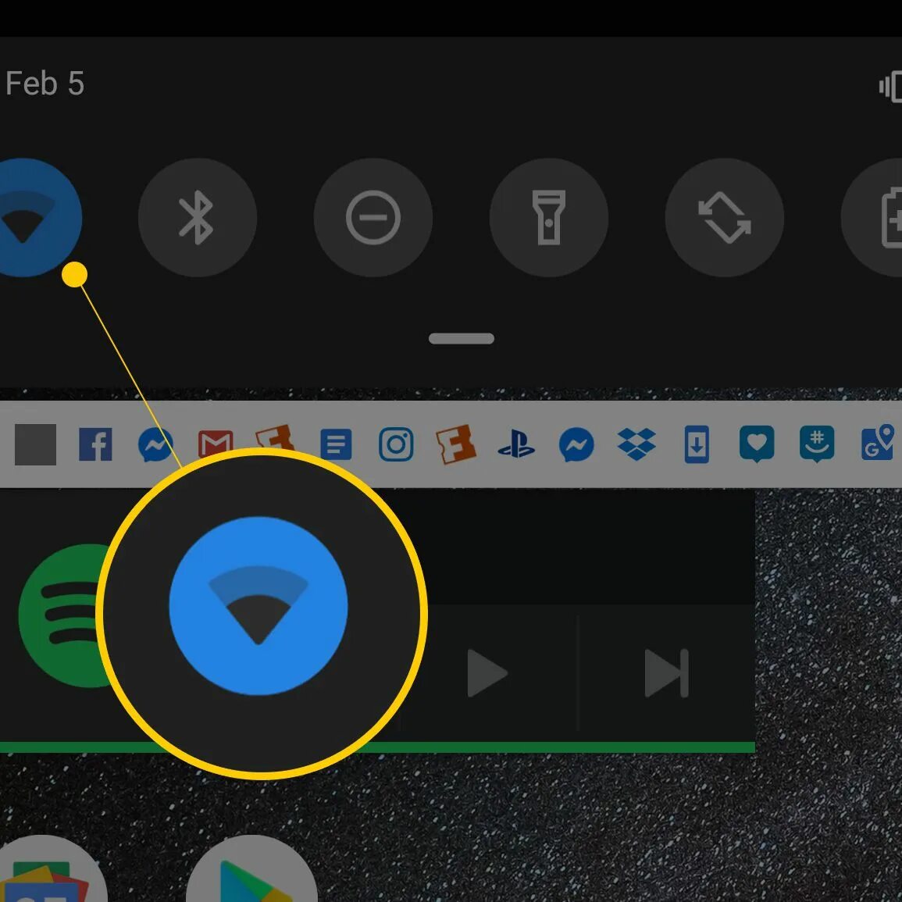Seek on the green Spotify progress bar
Screen dimensions: 902x902
[x=377, y=747]
